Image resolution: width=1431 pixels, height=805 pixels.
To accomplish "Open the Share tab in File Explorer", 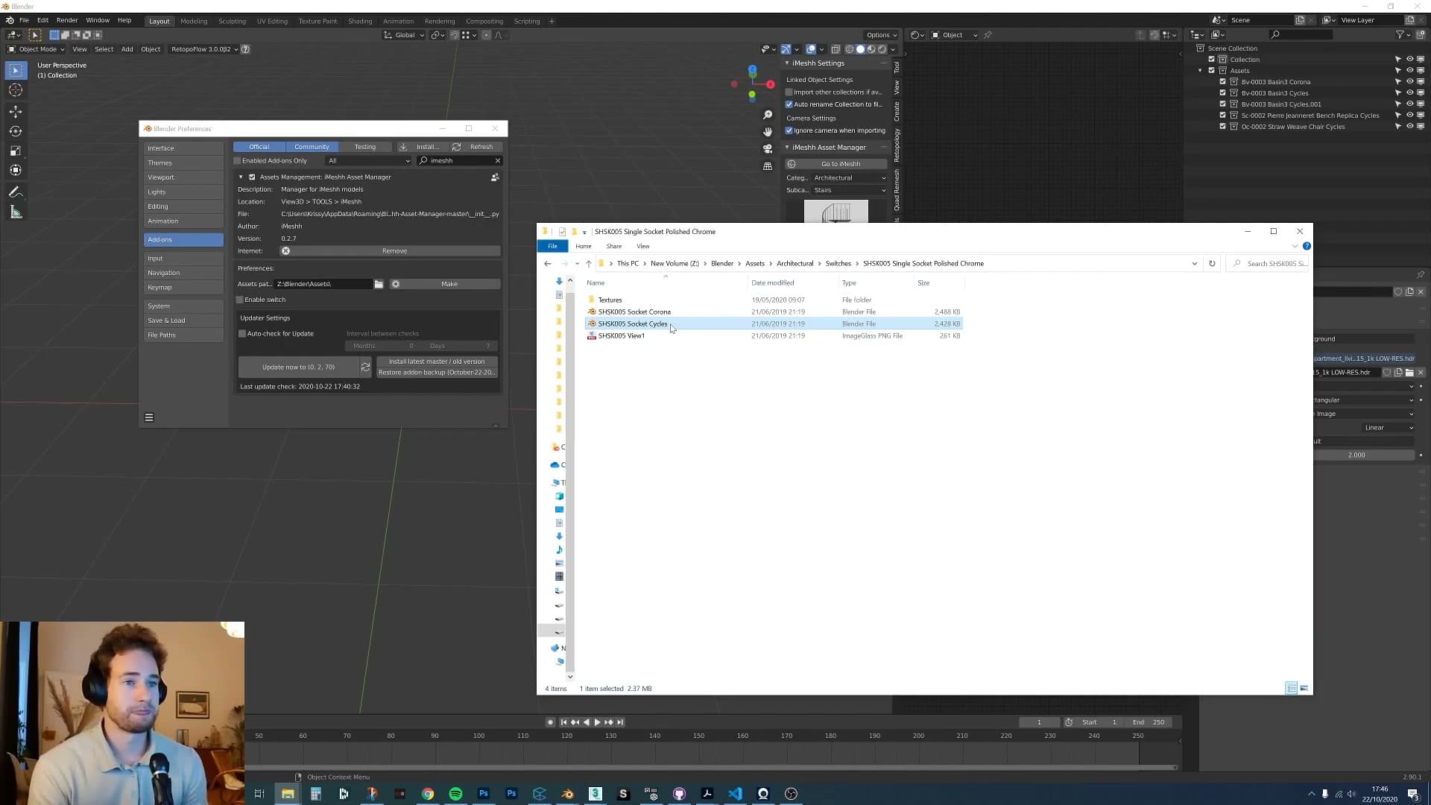I will coord(614,246).
